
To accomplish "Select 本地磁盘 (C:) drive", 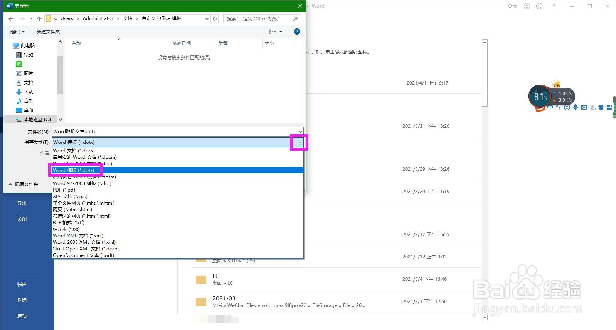I will pos(34,119).
